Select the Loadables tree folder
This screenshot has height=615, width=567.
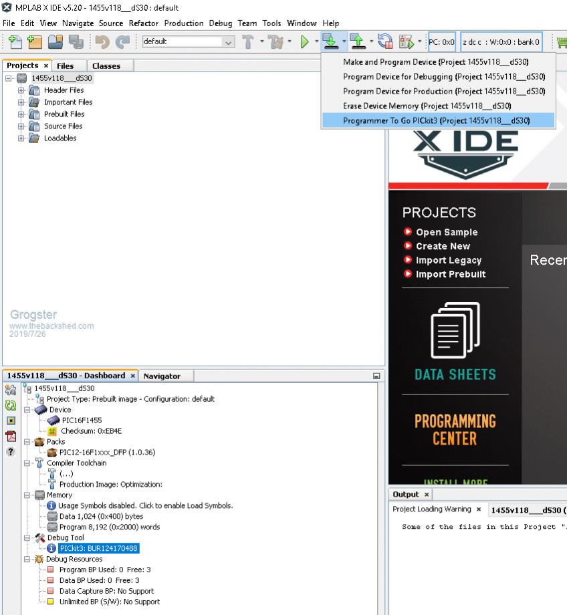(x=60, y=138)
